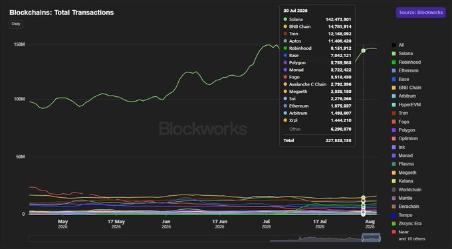
Task: Click the Aptos row in tooltip
Action: pos(317,41)
